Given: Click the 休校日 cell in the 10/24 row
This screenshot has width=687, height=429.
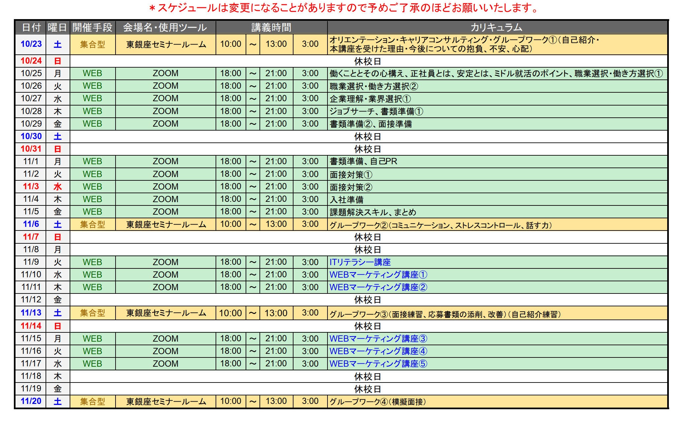Looking at the screenshot, I should [x=369, y=61].
